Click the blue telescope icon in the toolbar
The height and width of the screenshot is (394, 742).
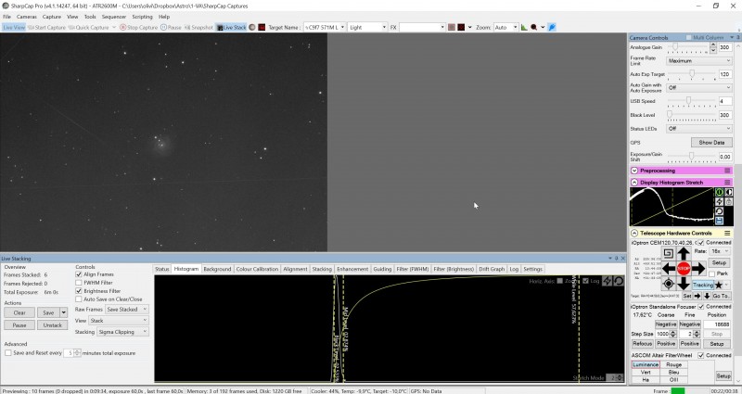click(552, 28)
